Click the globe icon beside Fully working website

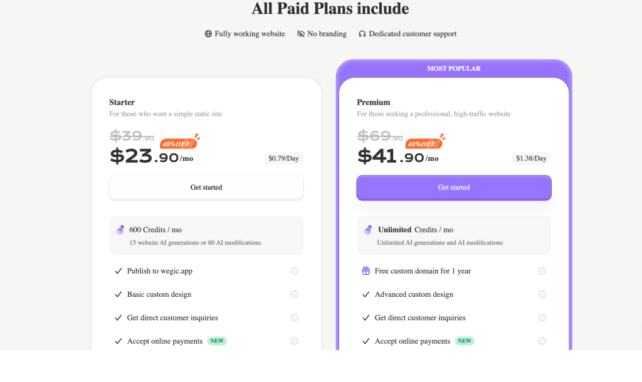pyautogui.click(x=208, y=34)
